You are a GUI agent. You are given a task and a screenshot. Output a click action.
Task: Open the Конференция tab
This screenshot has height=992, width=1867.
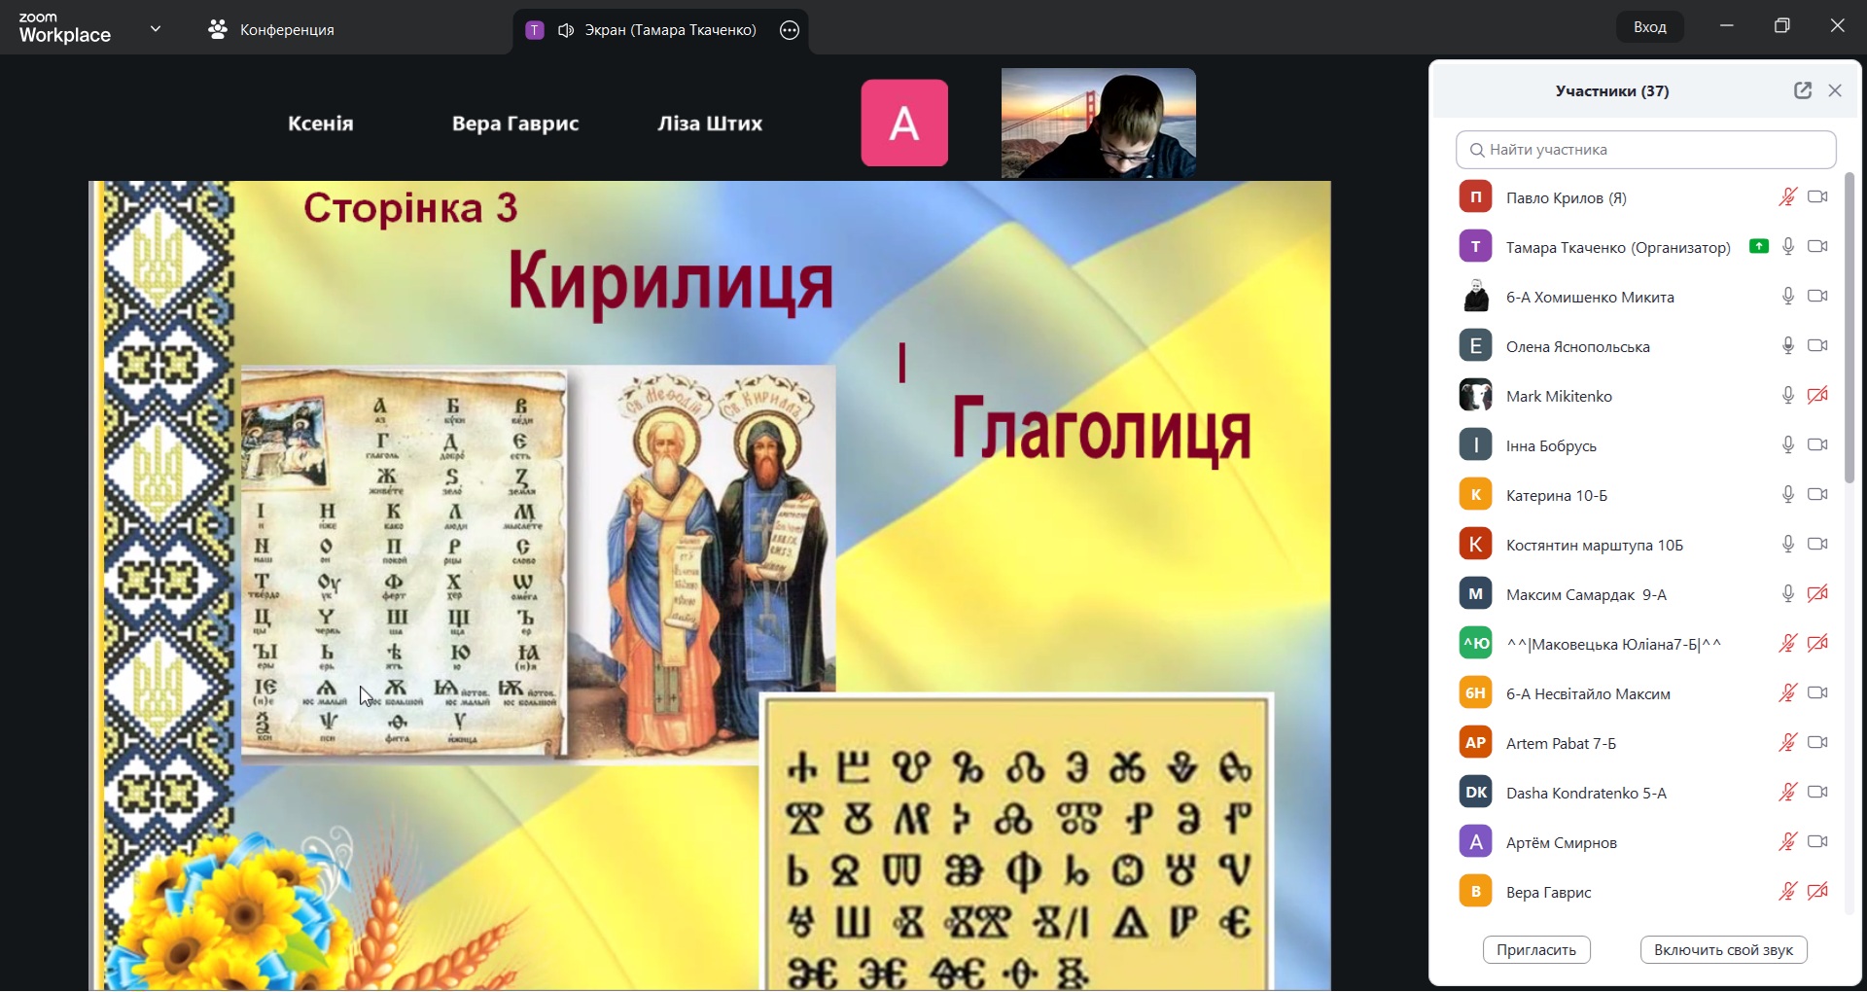[271, 30]
